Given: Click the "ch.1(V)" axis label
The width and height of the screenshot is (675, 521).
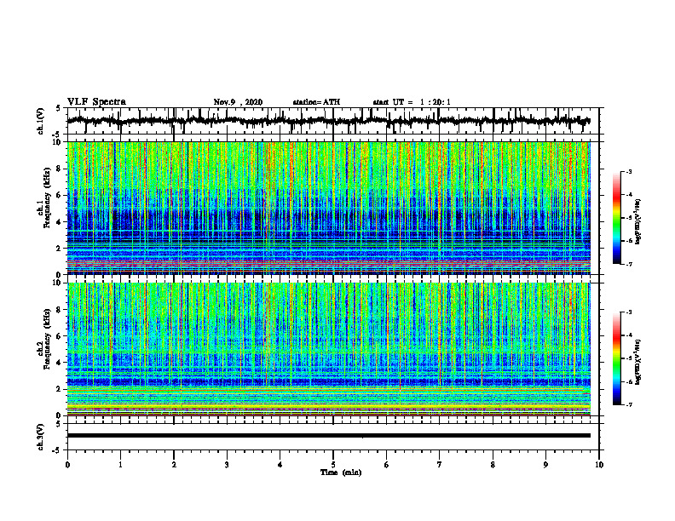Looking at the screenshot, I should [x=41, y=121].
